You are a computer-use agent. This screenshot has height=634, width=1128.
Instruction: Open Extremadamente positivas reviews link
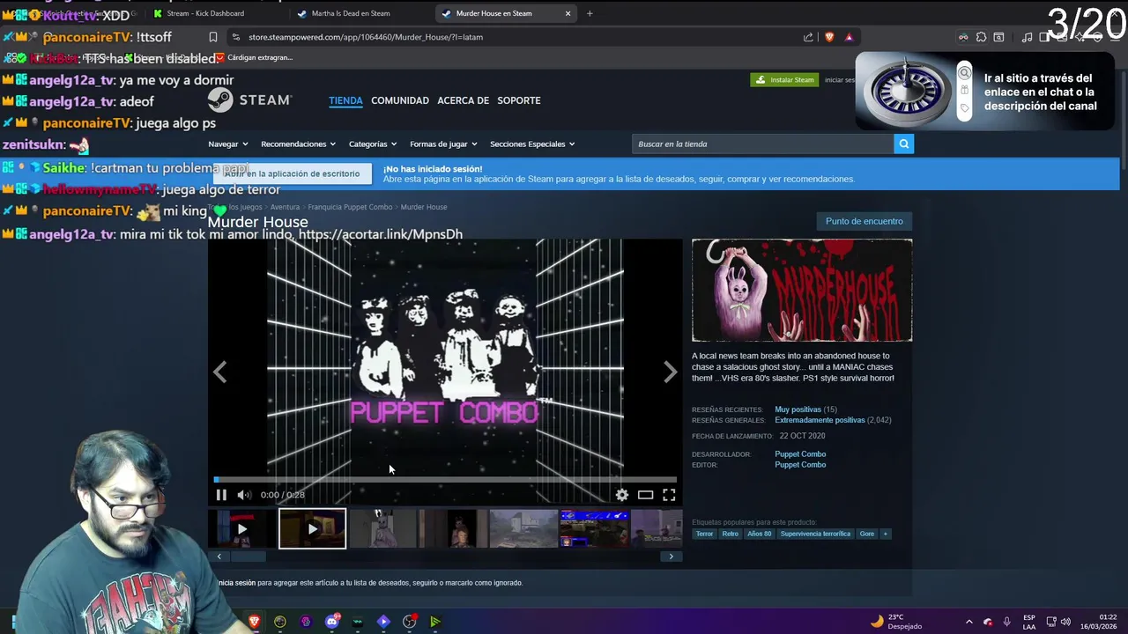pos(820,420)
